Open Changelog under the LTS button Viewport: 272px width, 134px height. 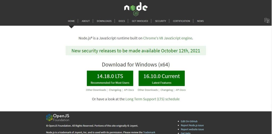click(115, 90)
